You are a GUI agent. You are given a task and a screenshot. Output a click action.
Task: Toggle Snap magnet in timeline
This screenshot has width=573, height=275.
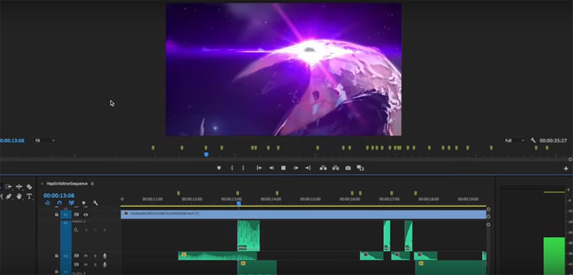[x=60, y=203]
